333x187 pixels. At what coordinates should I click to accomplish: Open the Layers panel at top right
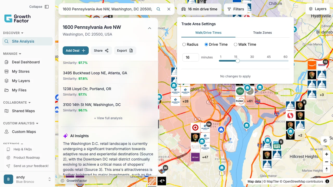[317, 9]
